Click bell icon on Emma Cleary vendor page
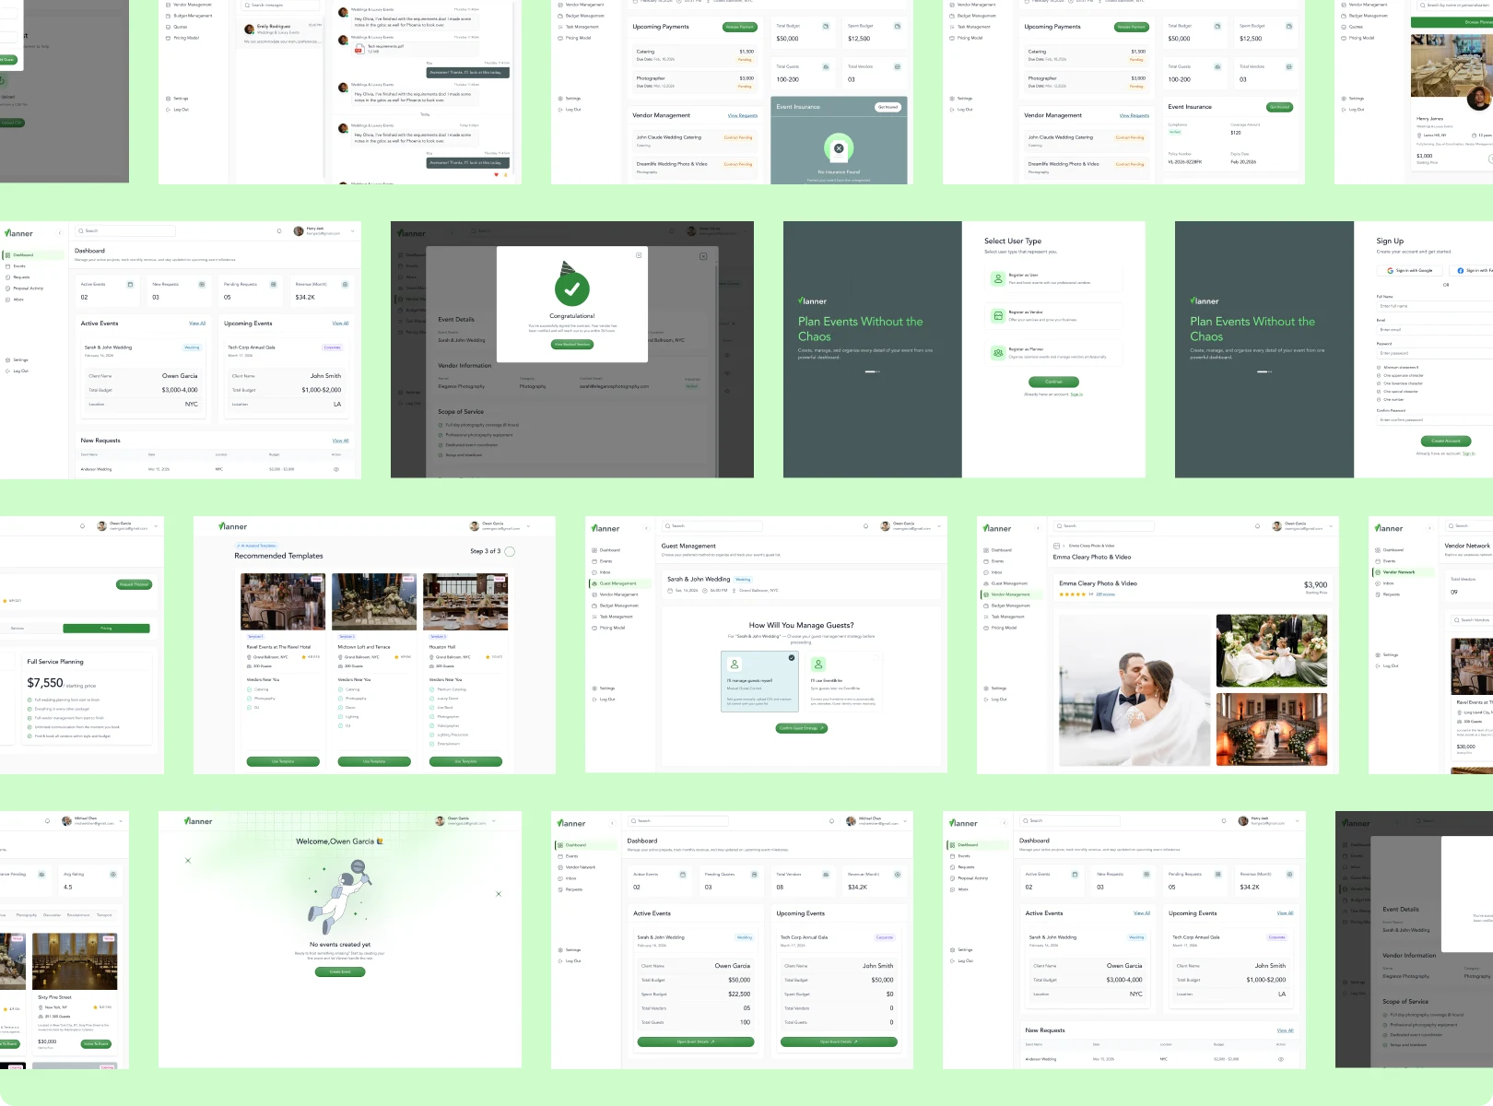 1257,526
